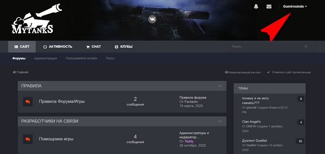The height and width of the screenshot is (154, 325).
Task: Collapse the РАЗРАБОТЧИКИ НА СВЯЗИ section
Action: [220, 121]
